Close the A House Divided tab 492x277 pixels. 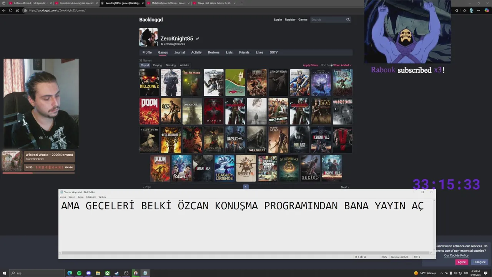51,3
